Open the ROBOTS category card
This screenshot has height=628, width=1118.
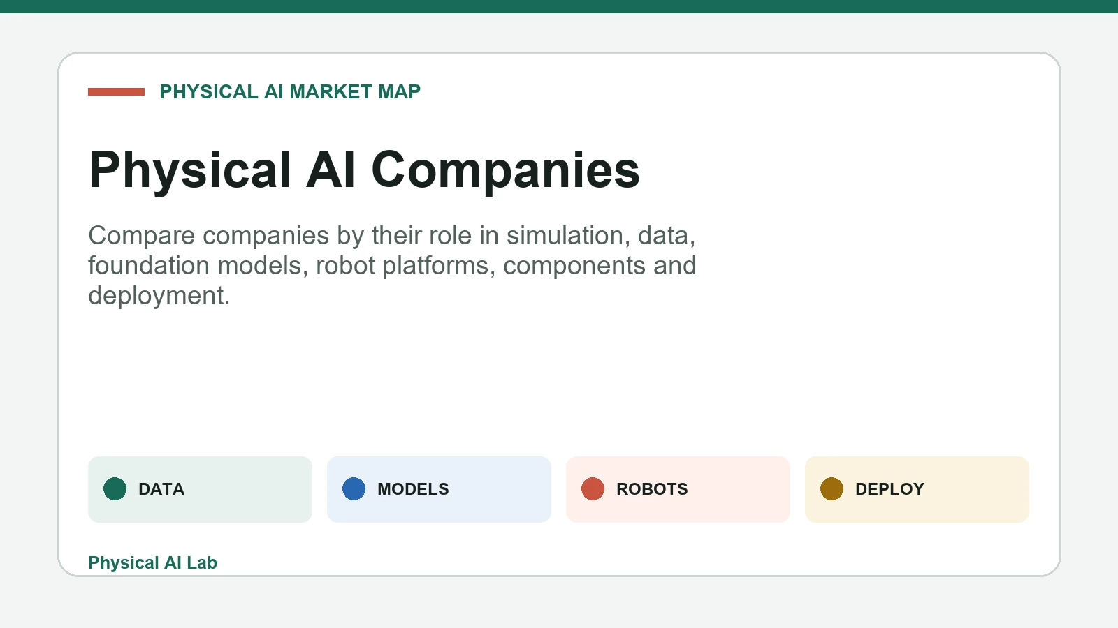(678, 489)
